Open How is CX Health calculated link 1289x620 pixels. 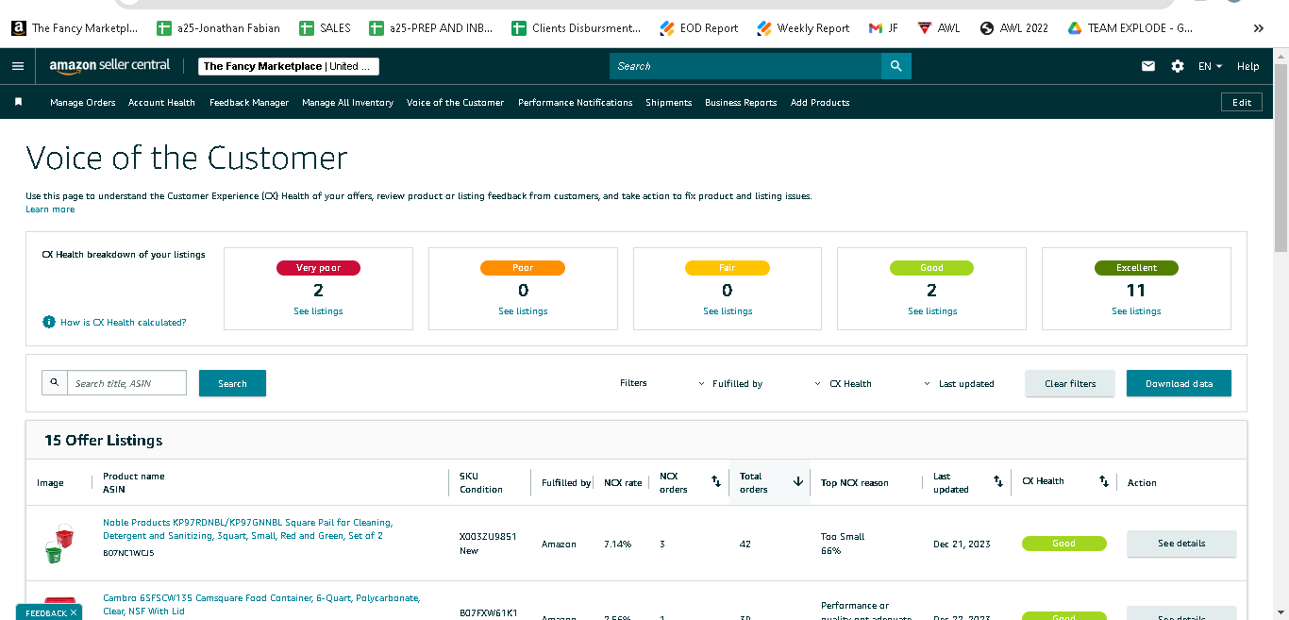click(123, 323)
